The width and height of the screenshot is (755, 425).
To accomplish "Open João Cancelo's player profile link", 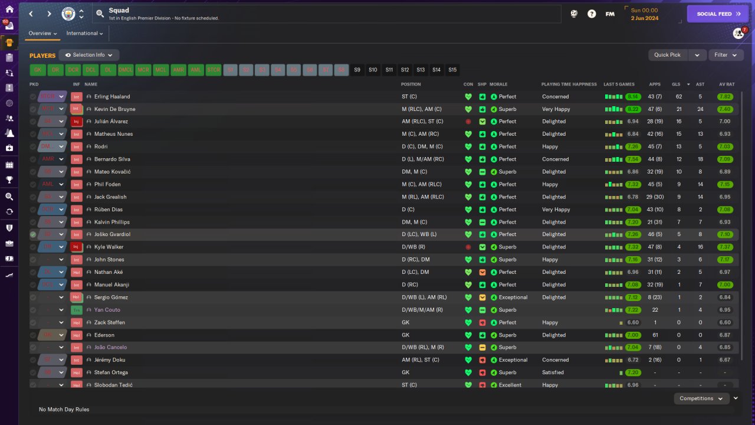I will pyautogui.click(x=111, y=348).
